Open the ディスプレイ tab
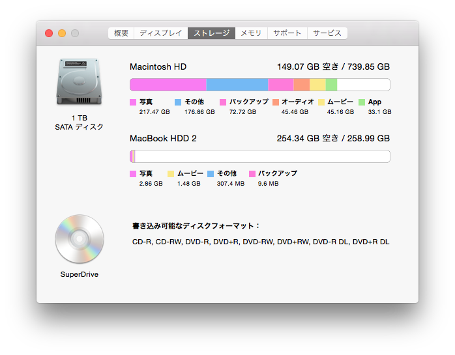 coord(161,33)
